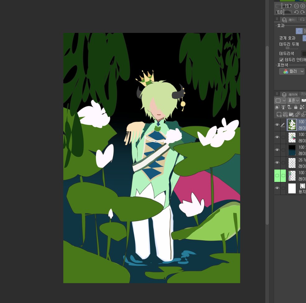Toggle the lock box on 용지 paper layer
This screenshot has height=303, width=306.
click(283, 188)
